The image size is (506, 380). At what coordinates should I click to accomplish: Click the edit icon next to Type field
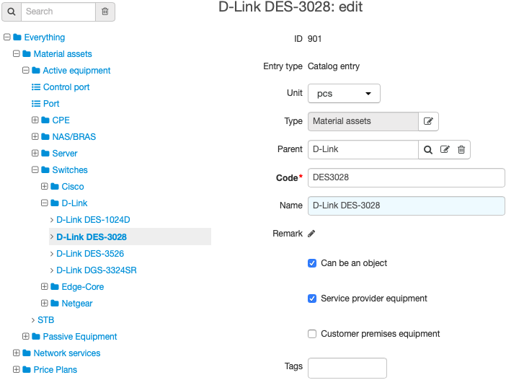coord(428,121)
